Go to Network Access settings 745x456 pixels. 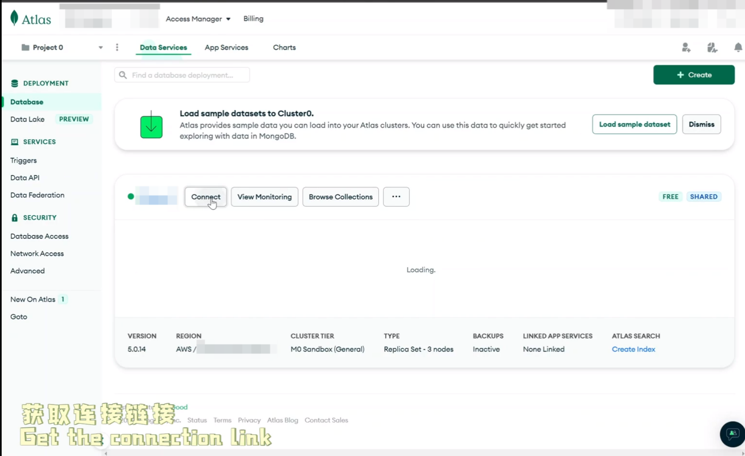[37, 254]
